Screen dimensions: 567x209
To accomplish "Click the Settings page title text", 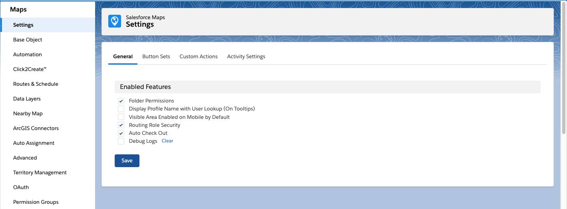I will pyautogui.click(x=140, y=24).
